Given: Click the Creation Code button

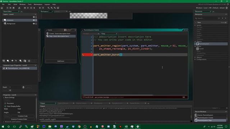Looking at the screenshot, I should click(23, 116).
